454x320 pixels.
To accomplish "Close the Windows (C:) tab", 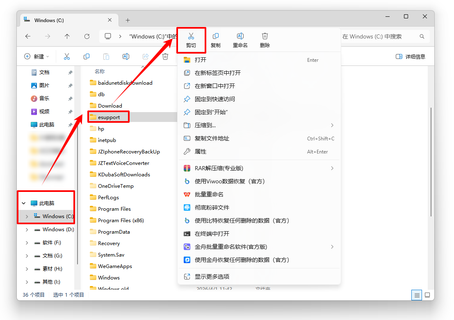I will click(x=110, y=20).
